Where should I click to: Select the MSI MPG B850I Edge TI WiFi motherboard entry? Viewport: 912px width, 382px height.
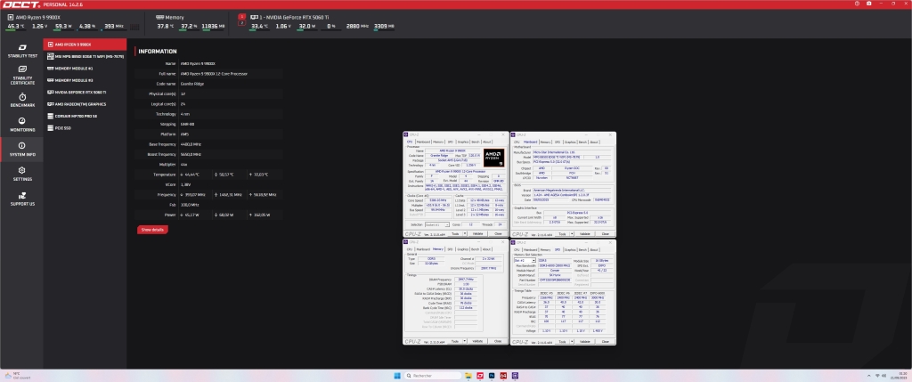(85, 56)
